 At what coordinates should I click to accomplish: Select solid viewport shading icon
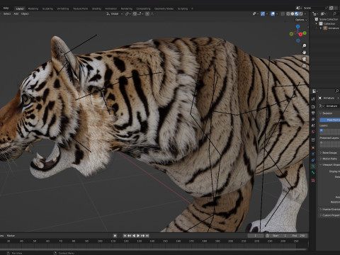(x=293, y=14)
